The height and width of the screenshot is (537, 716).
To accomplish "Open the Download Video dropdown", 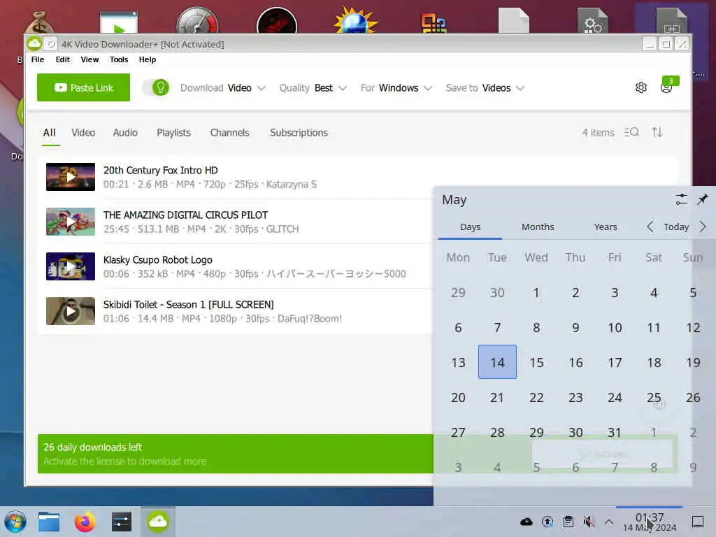I will (x=222, y=87).
